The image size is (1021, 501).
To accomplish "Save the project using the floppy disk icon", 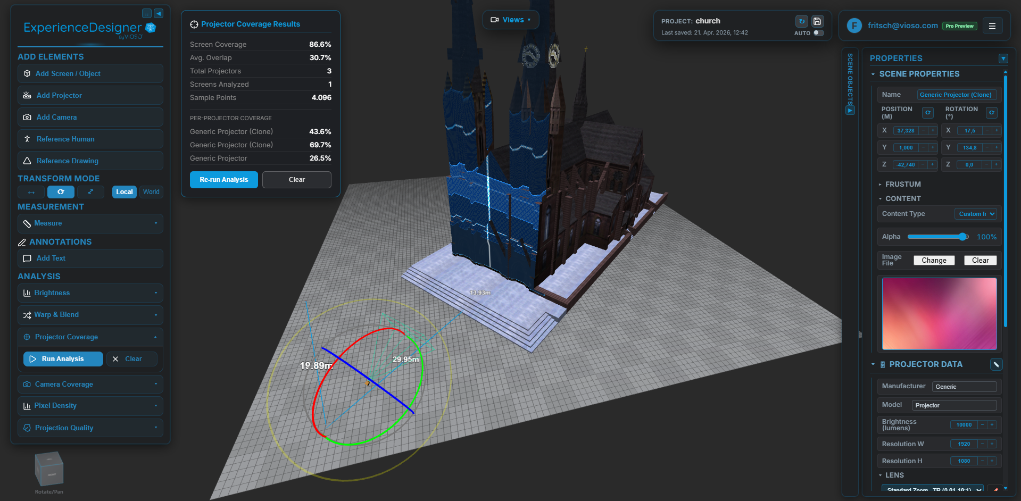I will click(817, 21).
